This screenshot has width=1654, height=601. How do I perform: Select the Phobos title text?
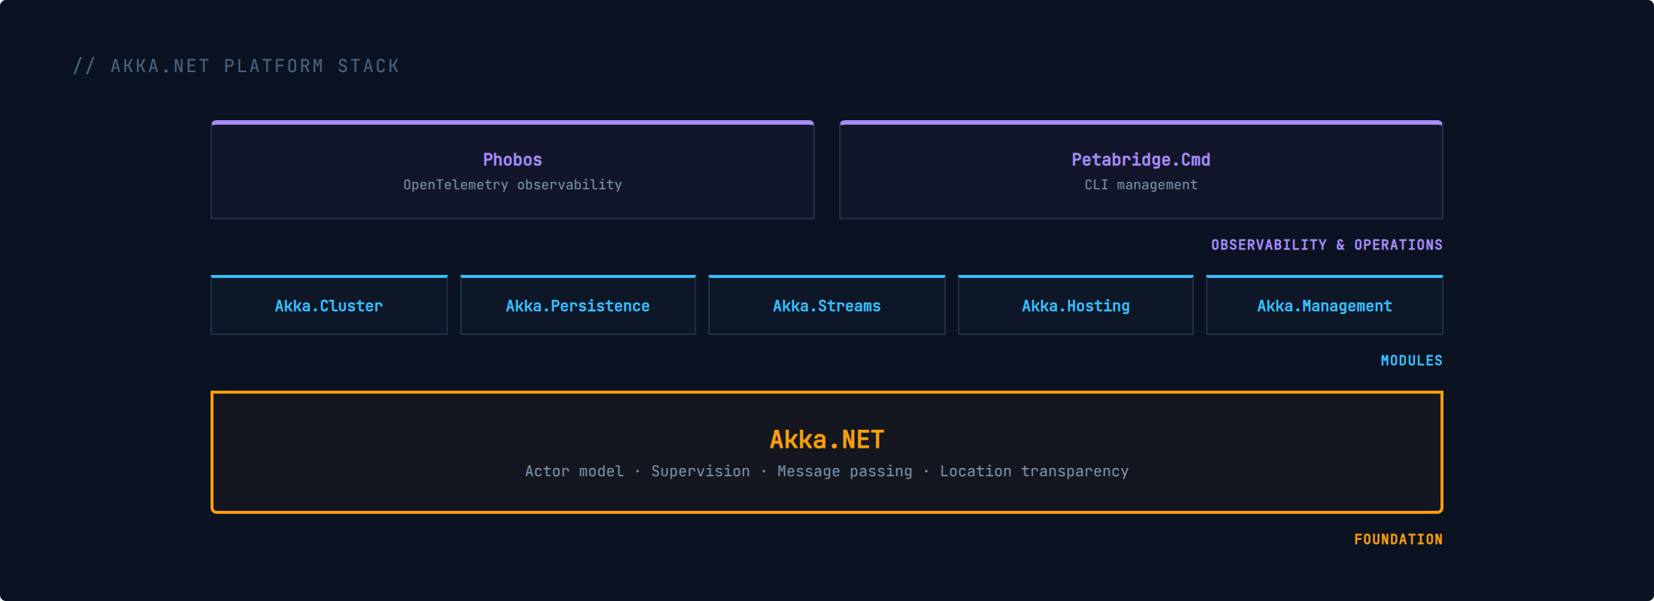pyautogui.click(x=512, y=159)
